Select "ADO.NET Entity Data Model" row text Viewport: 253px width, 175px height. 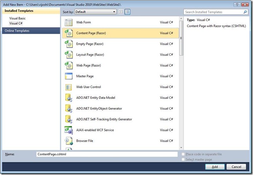click(96, 98)
